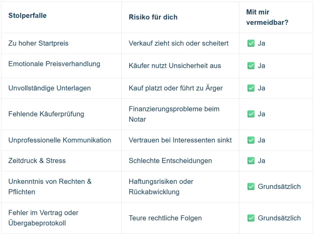Click the check icon for Unkenntnis von Rechten row

click(x=251, y=186)
